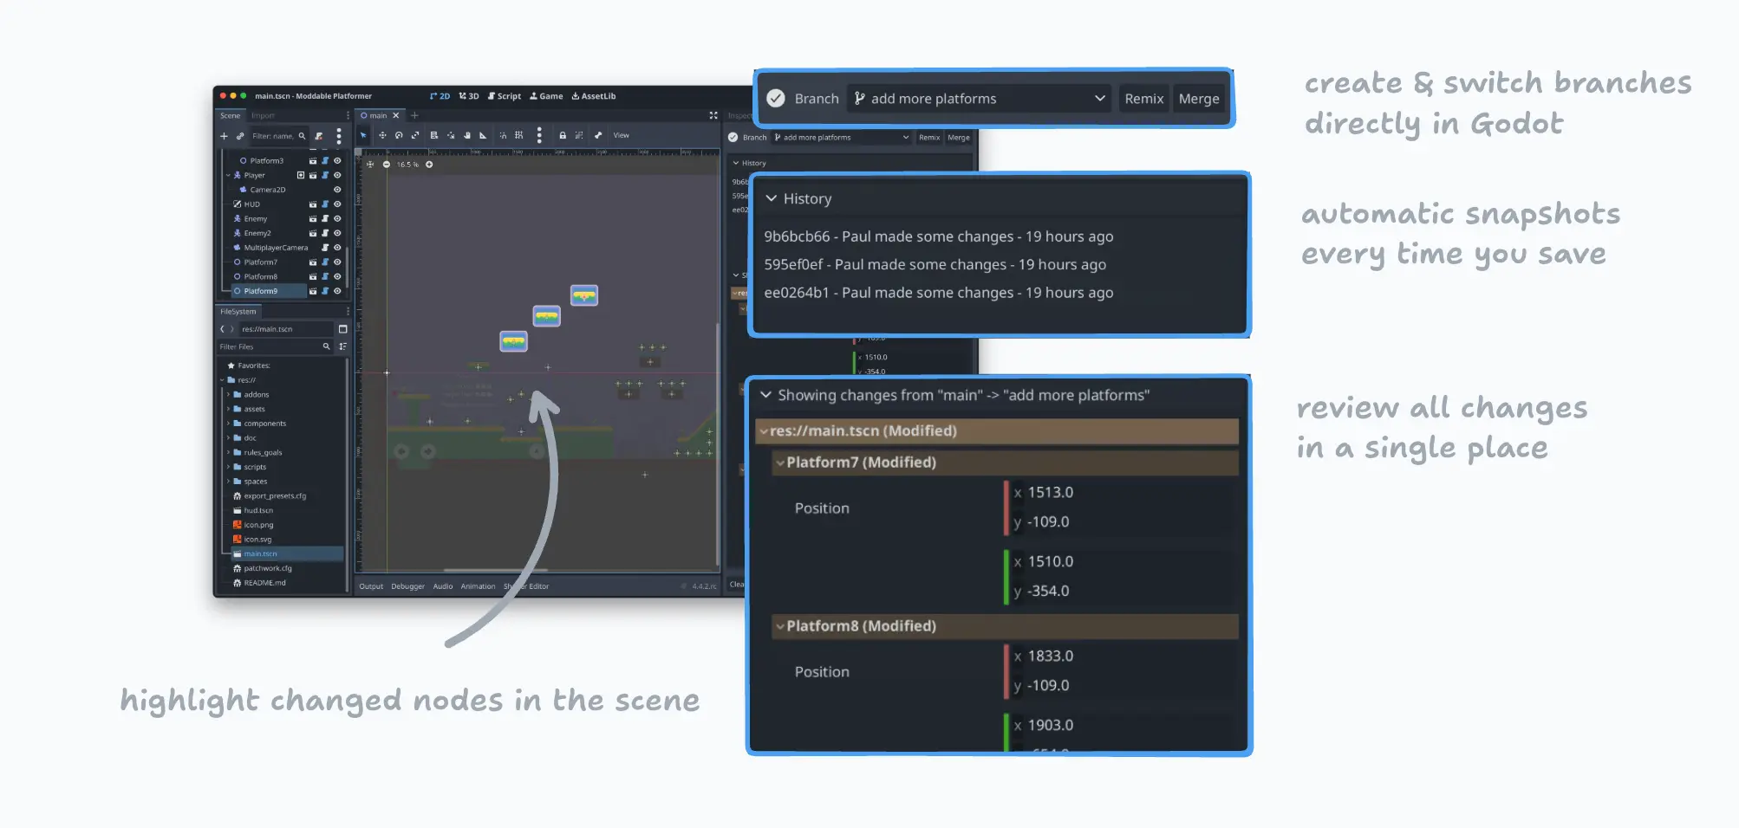Collapse the Platform7 (Modified) section

tap(780, 463)
